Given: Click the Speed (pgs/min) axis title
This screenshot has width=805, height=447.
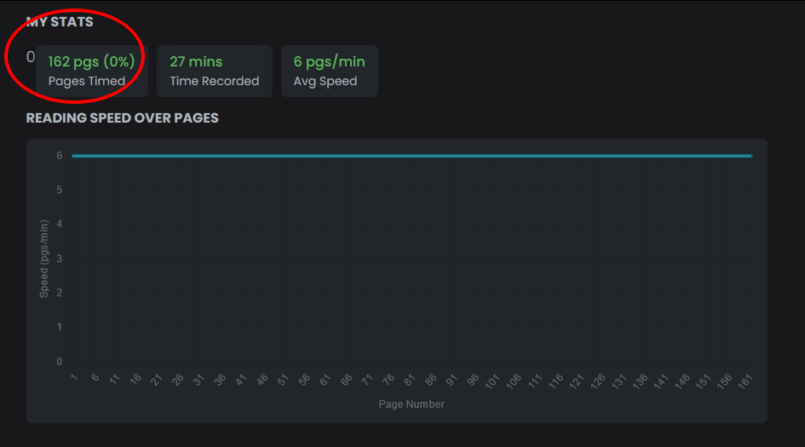Looking at the screenshot, I should coord(43,259).
